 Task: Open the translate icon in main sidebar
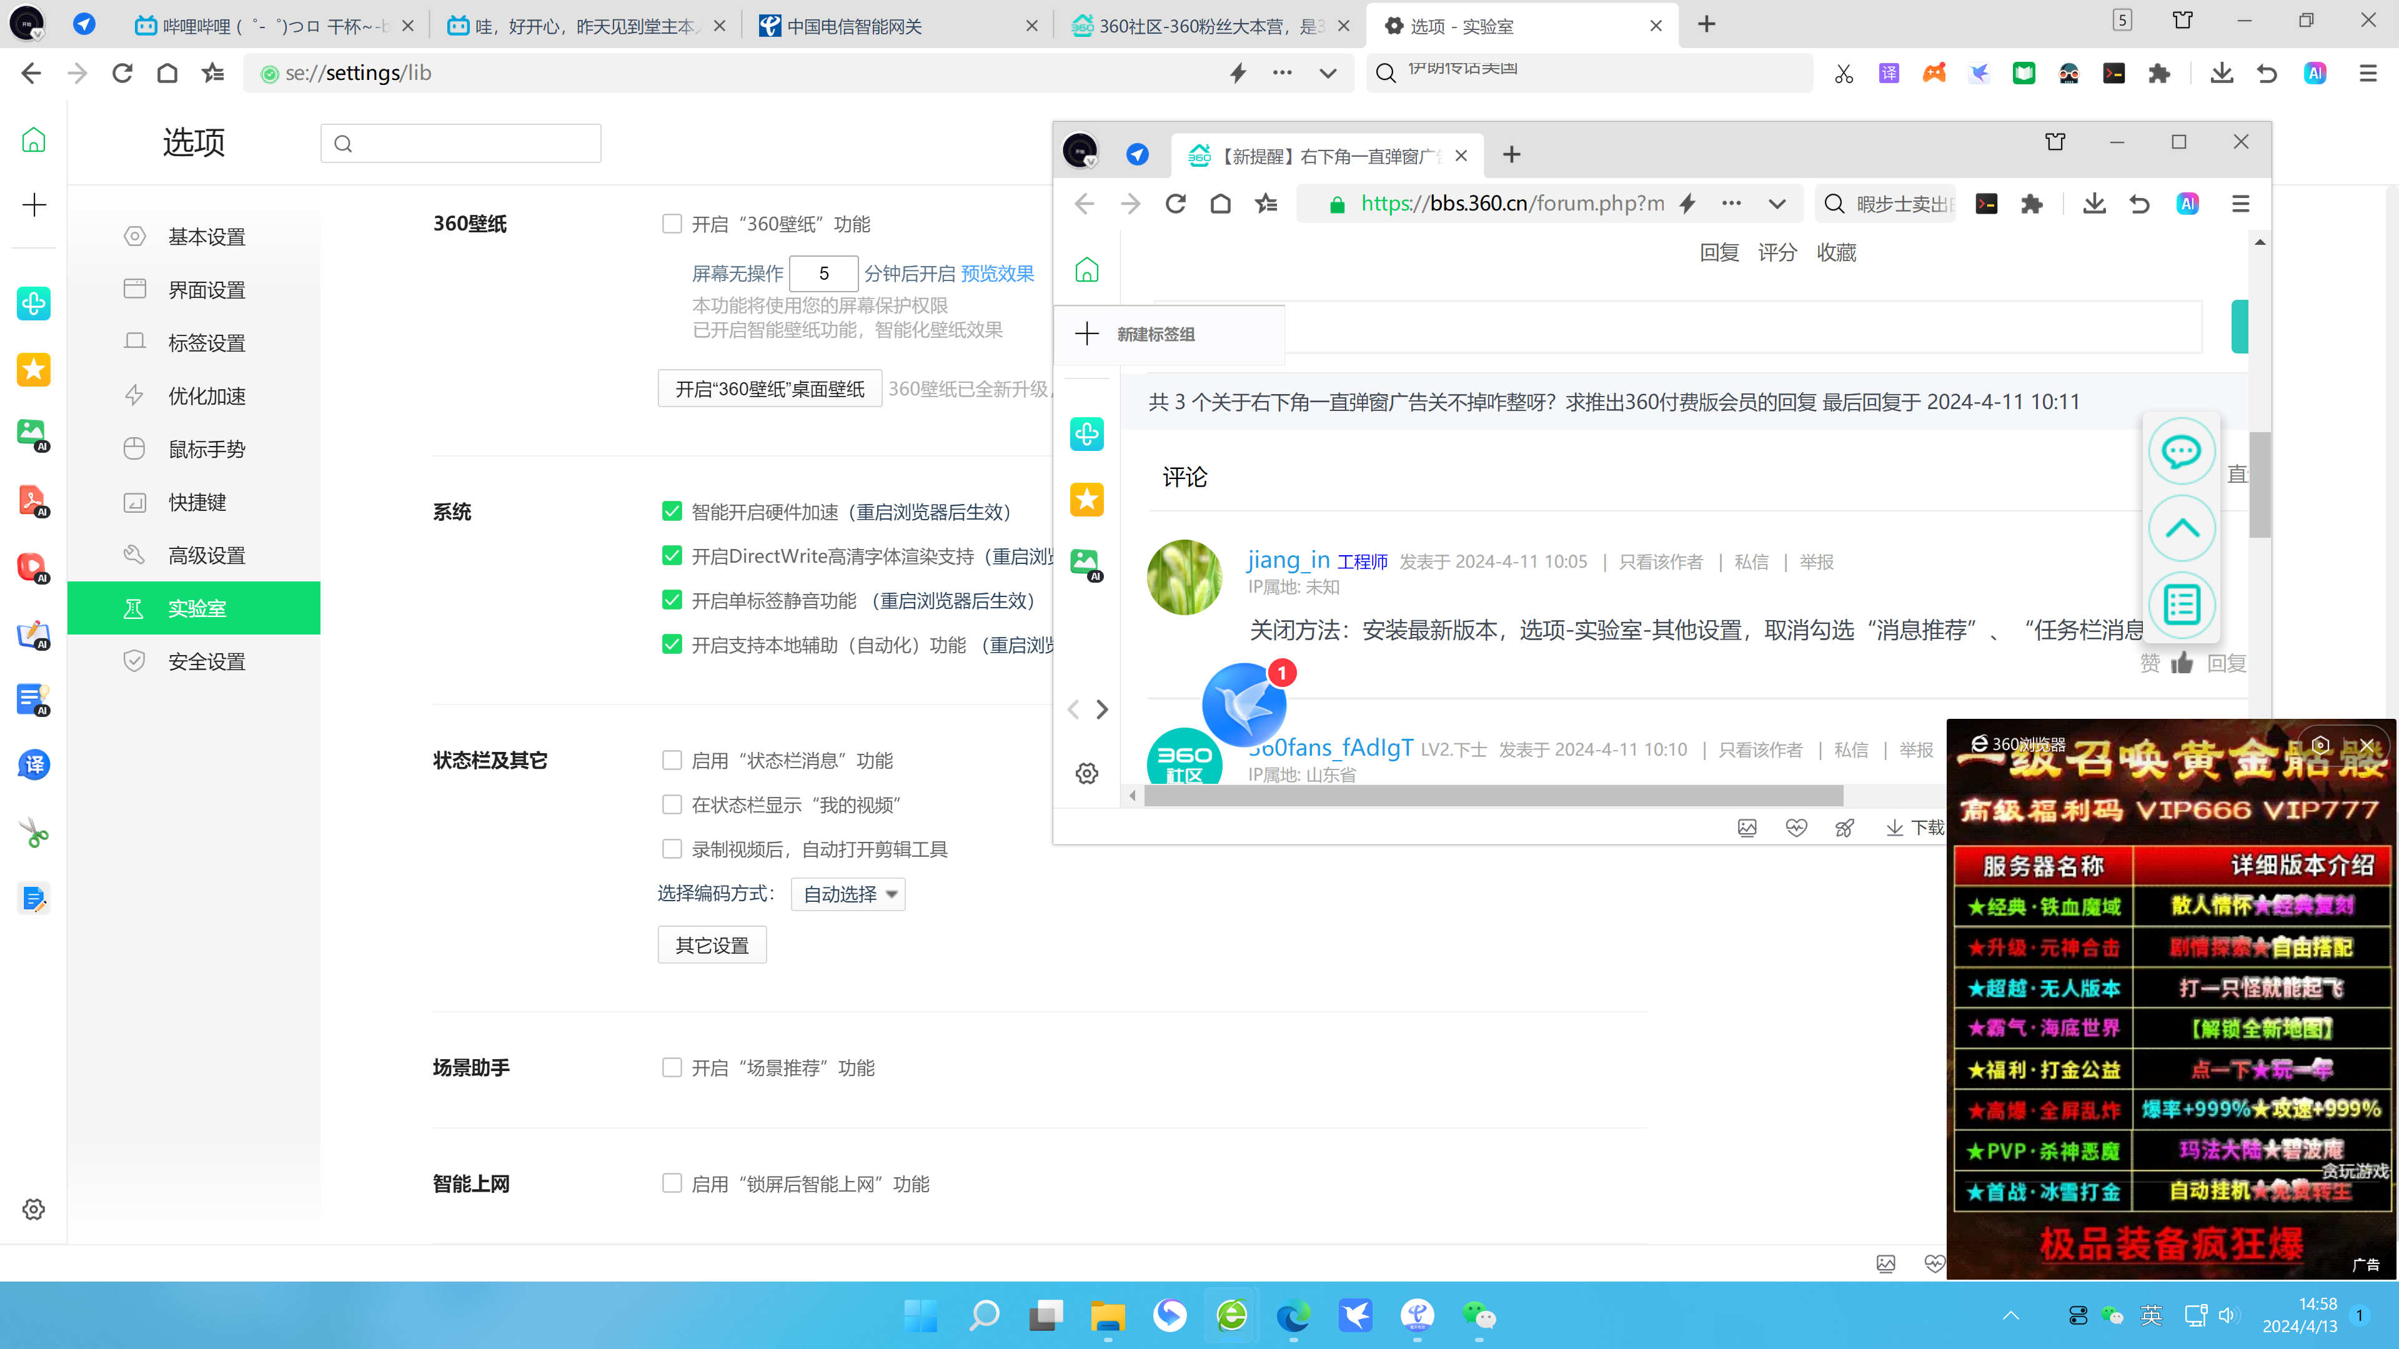point(34,765)
